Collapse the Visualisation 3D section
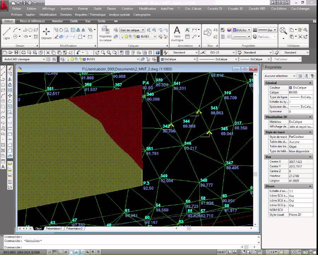This screenshot has height=255, width=318. click(310, 117)
